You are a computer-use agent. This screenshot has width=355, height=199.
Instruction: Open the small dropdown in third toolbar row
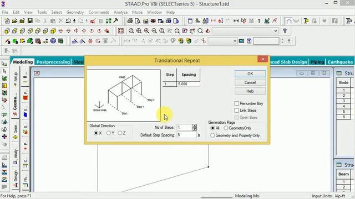pos(222,41)
